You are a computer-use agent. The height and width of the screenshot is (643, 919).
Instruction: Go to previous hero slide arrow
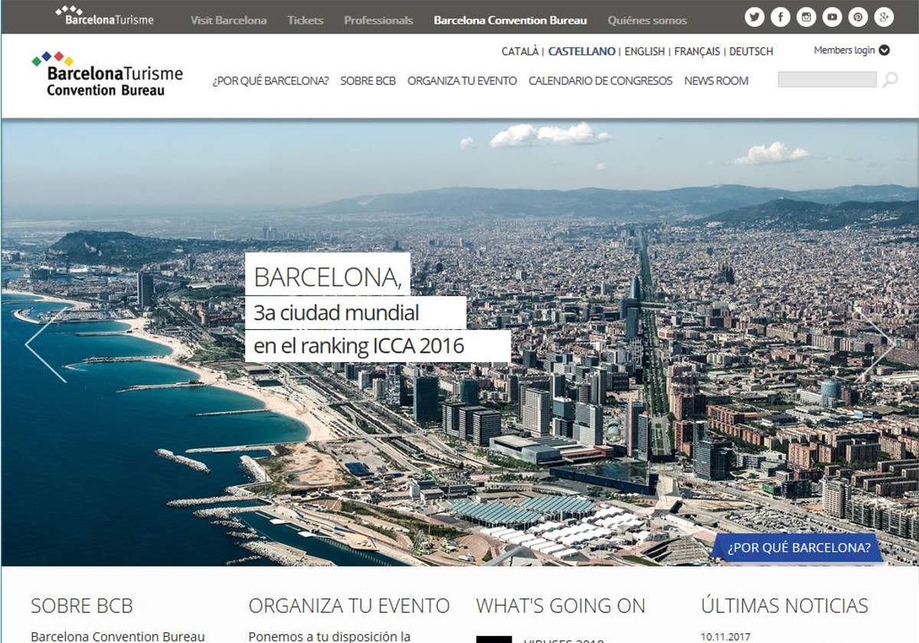pyautogui.click(x=47, y=344)
